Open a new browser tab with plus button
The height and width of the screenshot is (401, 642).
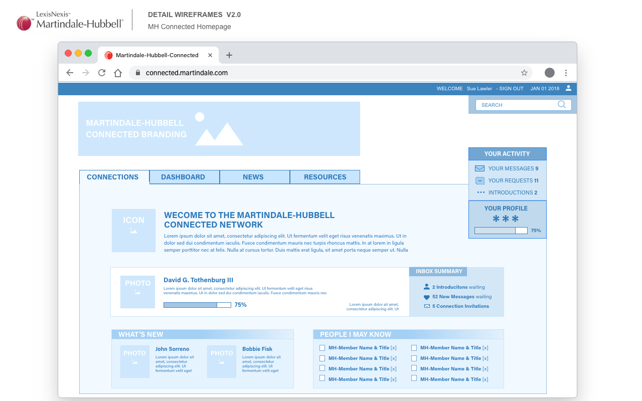(229, 55)
